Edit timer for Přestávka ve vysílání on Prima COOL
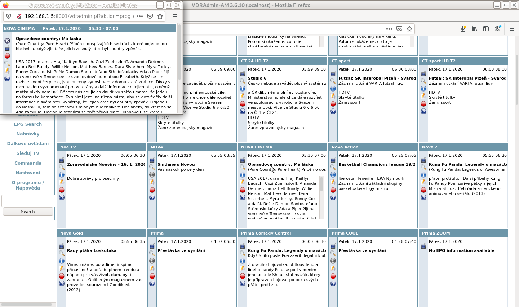The image size is (519, 307). (x=333, y=268)
